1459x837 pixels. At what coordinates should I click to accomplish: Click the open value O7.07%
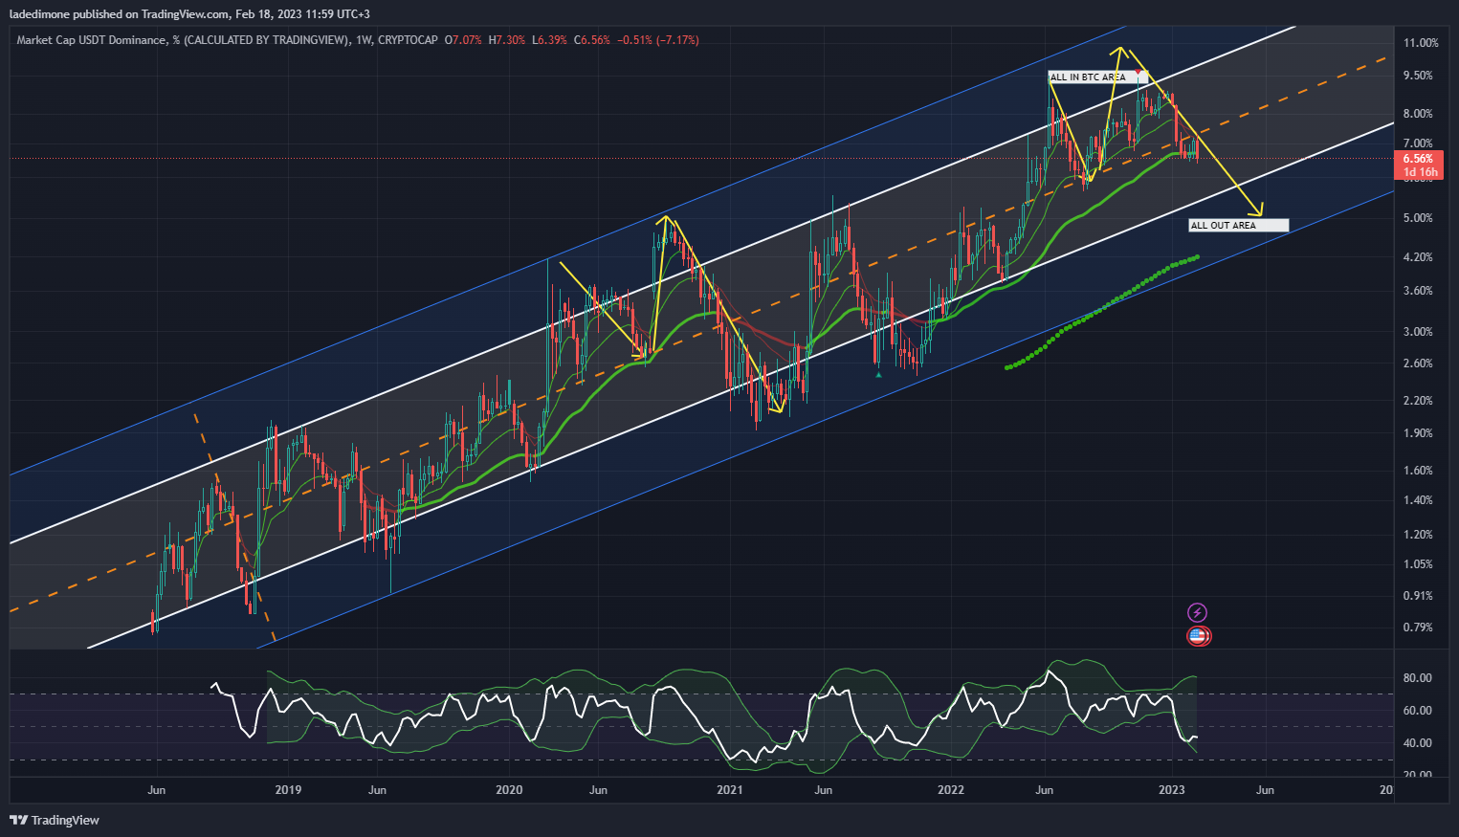click(x=464, y=40)
